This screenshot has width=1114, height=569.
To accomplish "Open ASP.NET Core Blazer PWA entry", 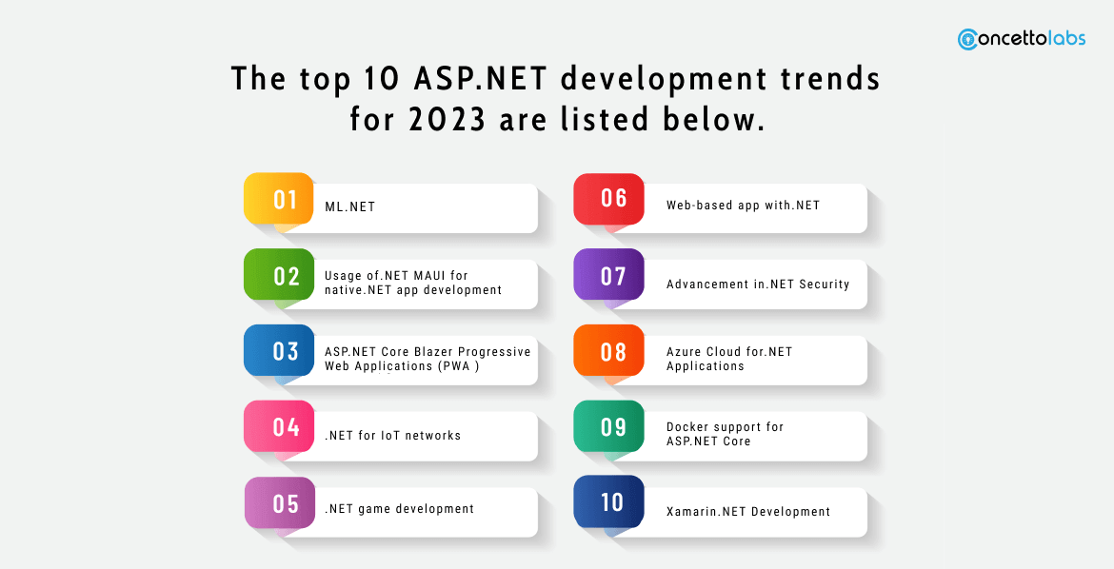I will tap(427, 359).
